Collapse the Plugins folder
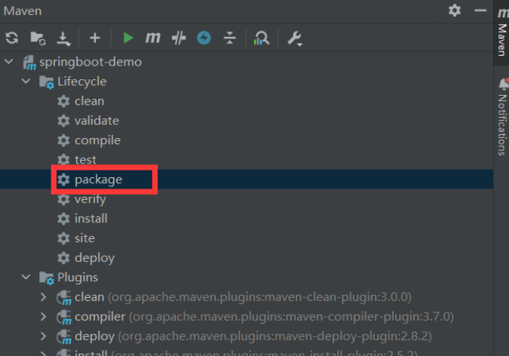The image size is (509, 356). (x=26, y=277)
